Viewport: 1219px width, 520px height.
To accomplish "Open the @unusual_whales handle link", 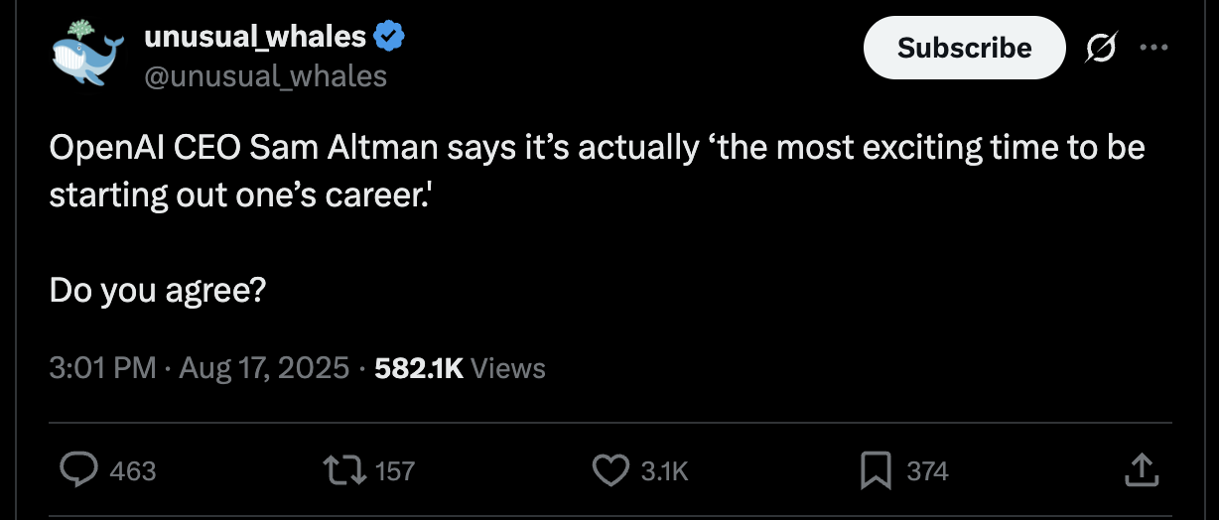I will [266, 75].
